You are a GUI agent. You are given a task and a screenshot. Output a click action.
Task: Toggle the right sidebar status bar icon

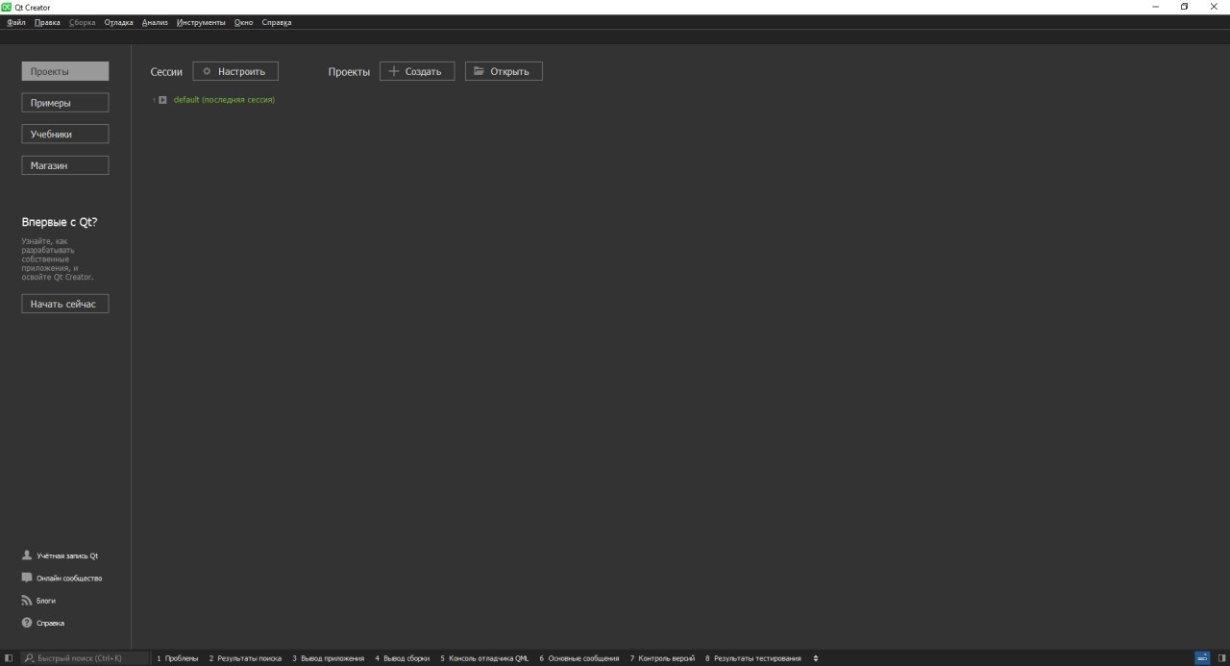[x=1220, y=658]
